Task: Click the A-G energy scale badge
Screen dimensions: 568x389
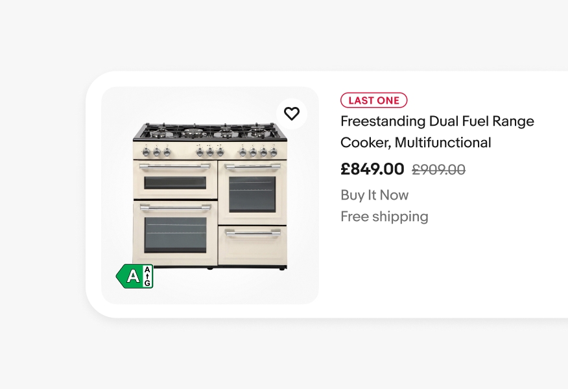Action: pos(148,275)
